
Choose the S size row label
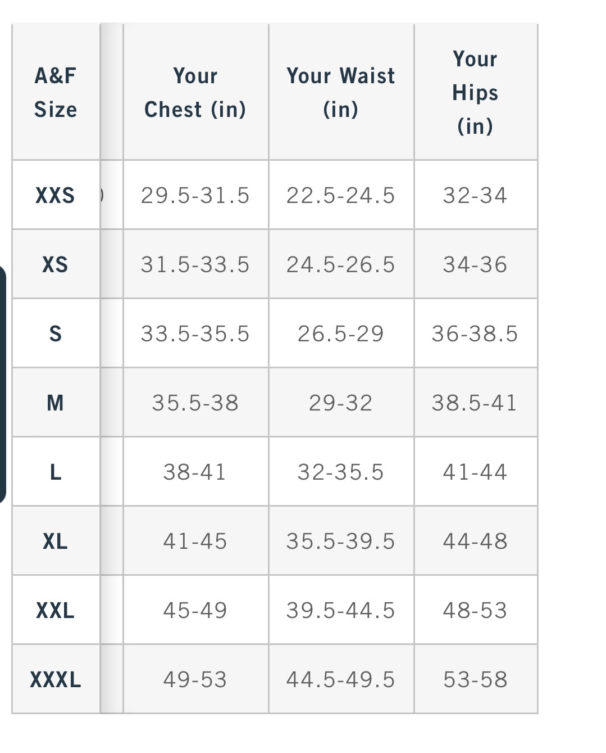[x=55, y=333]
